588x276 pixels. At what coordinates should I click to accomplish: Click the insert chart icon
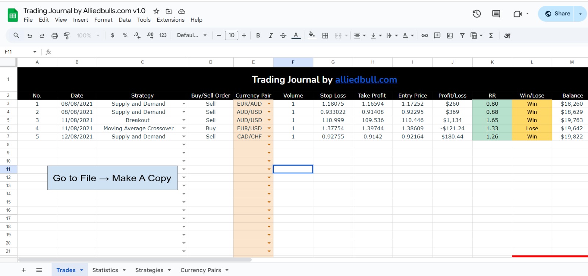coord(449,36)
